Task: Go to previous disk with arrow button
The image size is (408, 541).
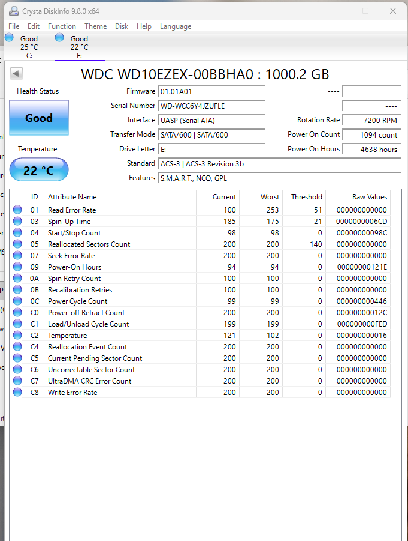Action: click(17, 73)
